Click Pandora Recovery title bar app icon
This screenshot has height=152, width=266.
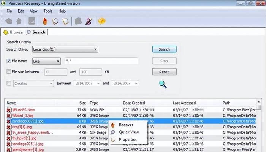pyautogui.click(x=3, y=3)
